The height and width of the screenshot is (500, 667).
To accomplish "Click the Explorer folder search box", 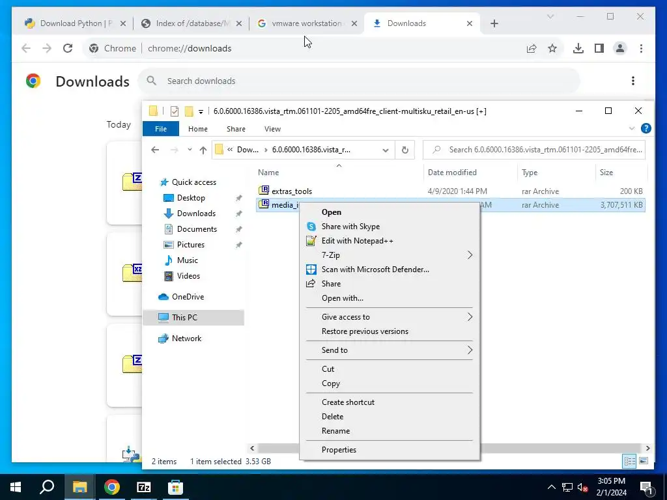I will 534,150.
